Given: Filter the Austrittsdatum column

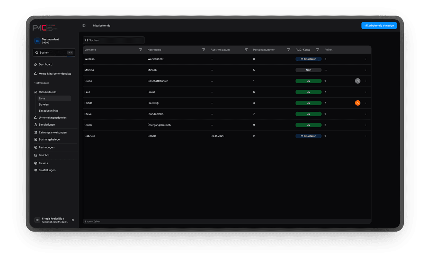Looking at the screenshot, I should [x=246, y=50].
